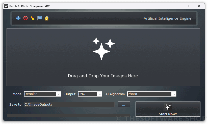Click the Start Now! button
Screen dimensions: 208x124
168,109
